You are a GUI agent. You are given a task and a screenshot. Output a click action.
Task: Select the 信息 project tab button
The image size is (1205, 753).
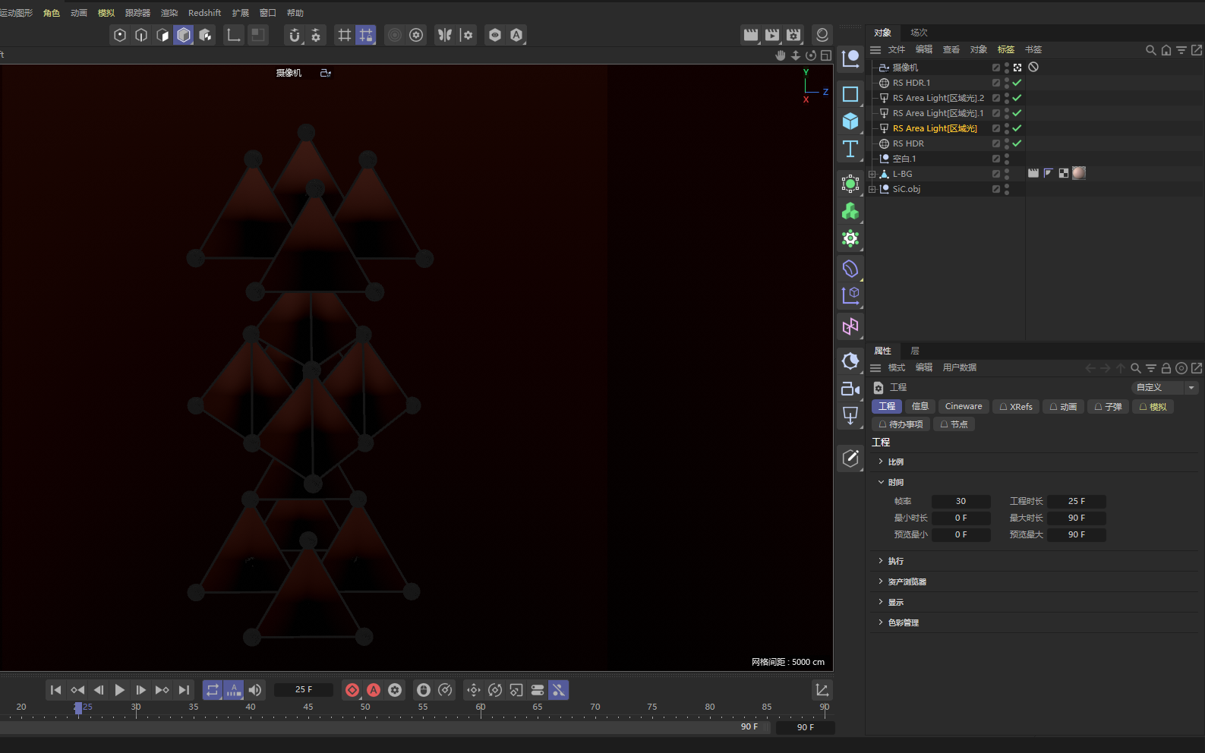click(x=920, y=407)
